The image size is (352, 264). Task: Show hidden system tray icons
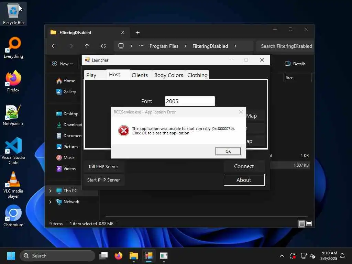pos(282,256)
